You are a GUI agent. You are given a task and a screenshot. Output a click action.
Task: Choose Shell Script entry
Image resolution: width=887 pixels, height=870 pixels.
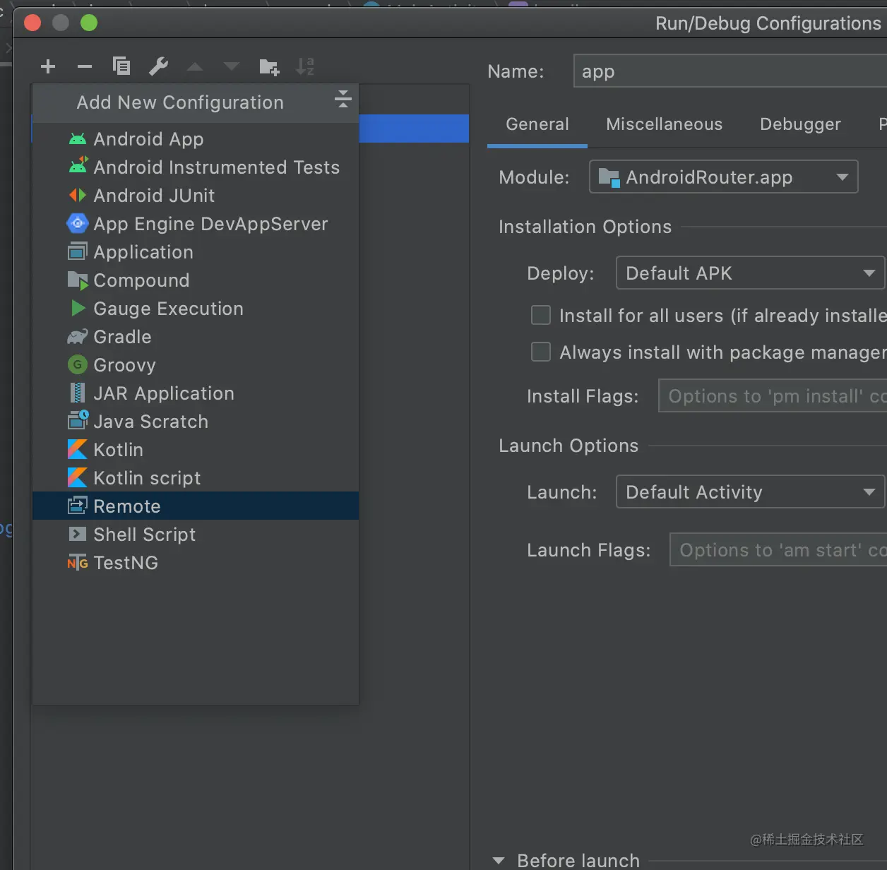[x=196, y=535]
